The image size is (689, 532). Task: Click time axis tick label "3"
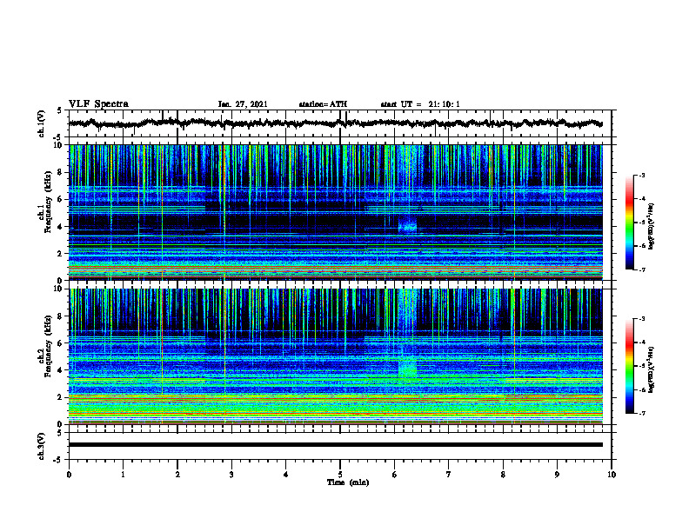pyautogui.click(x=231, y=475)
